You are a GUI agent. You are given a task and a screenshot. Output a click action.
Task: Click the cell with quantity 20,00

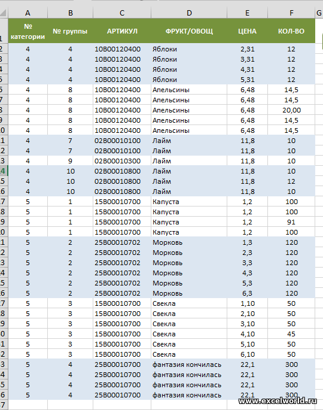[291, 110]
